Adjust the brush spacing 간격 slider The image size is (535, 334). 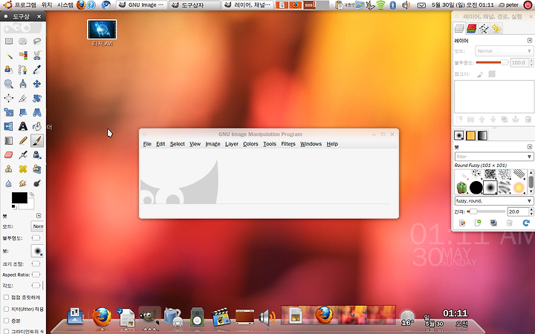point(486,212)
